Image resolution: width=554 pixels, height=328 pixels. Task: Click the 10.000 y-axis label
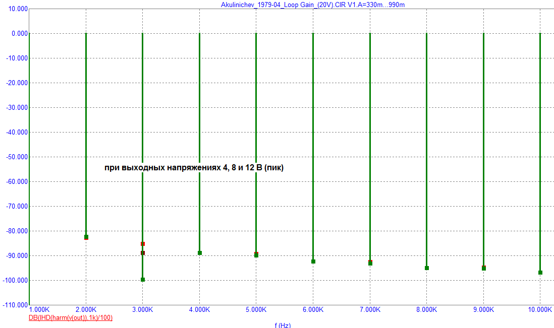click(18, 9)
